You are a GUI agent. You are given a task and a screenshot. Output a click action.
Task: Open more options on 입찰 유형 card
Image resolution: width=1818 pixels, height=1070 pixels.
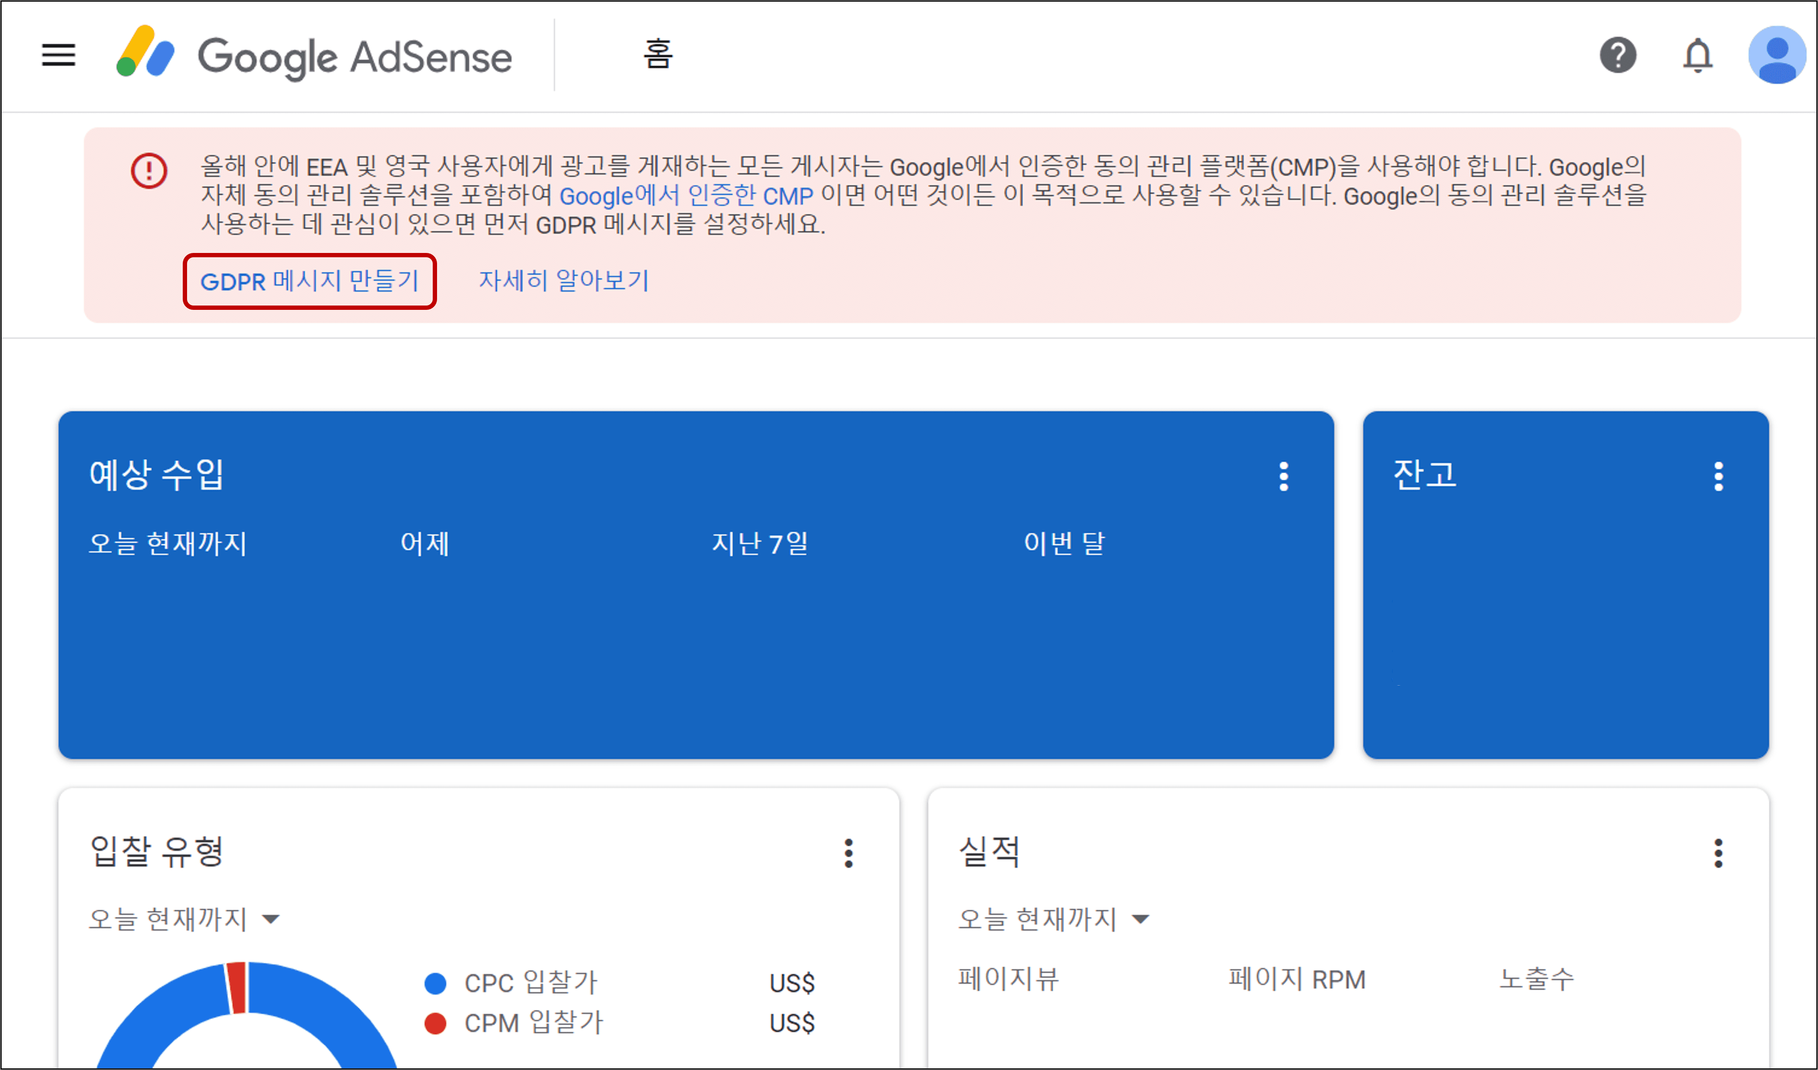tap(848, 853)
